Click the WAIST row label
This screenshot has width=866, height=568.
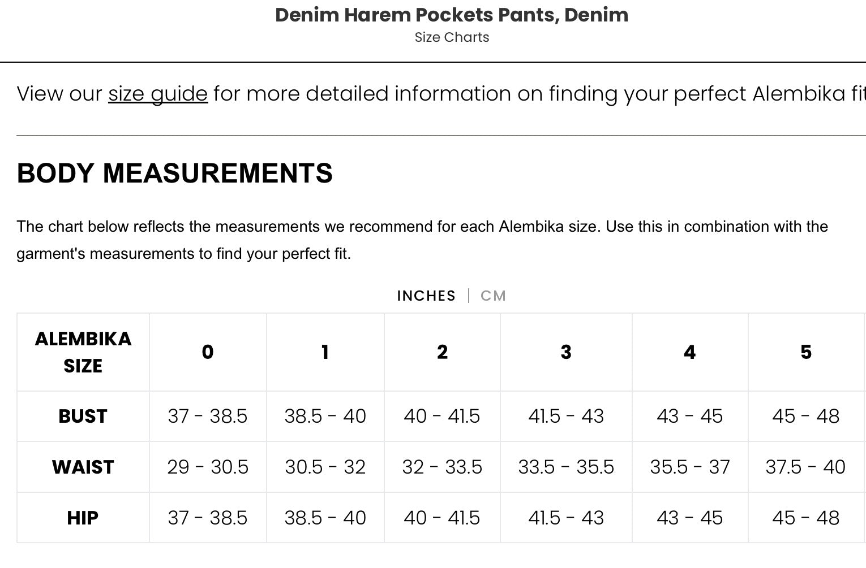point(83,467)
